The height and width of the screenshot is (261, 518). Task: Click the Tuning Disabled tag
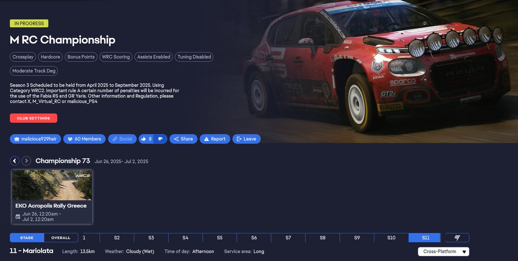(194, 57)
